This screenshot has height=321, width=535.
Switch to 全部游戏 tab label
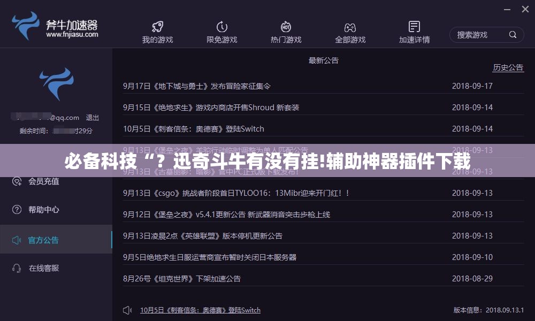pos(350,40)
